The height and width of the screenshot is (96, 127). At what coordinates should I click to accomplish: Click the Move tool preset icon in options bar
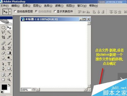[x=6, y=12]
